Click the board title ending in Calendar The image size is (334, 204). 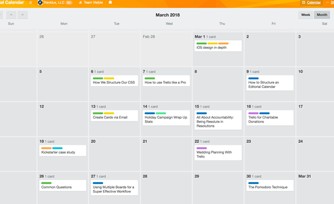click(x=12, y=3)
